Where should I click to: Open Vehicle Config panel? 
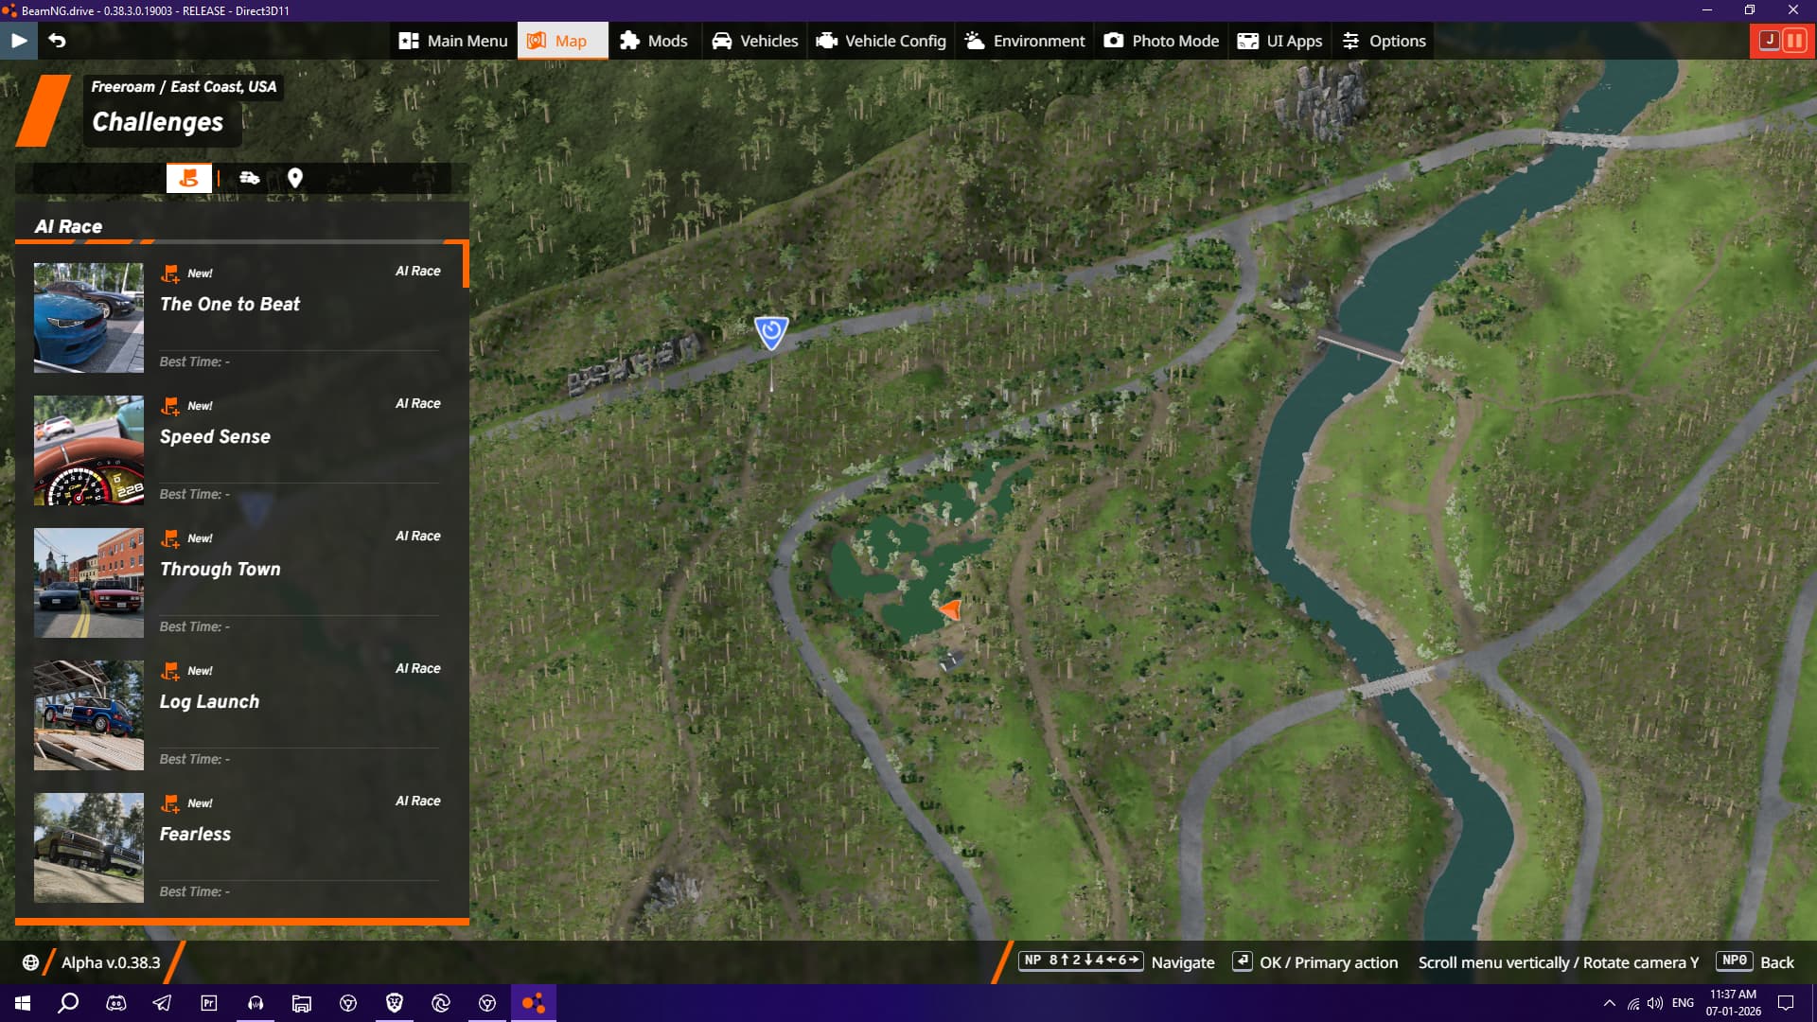coord(881,41)
